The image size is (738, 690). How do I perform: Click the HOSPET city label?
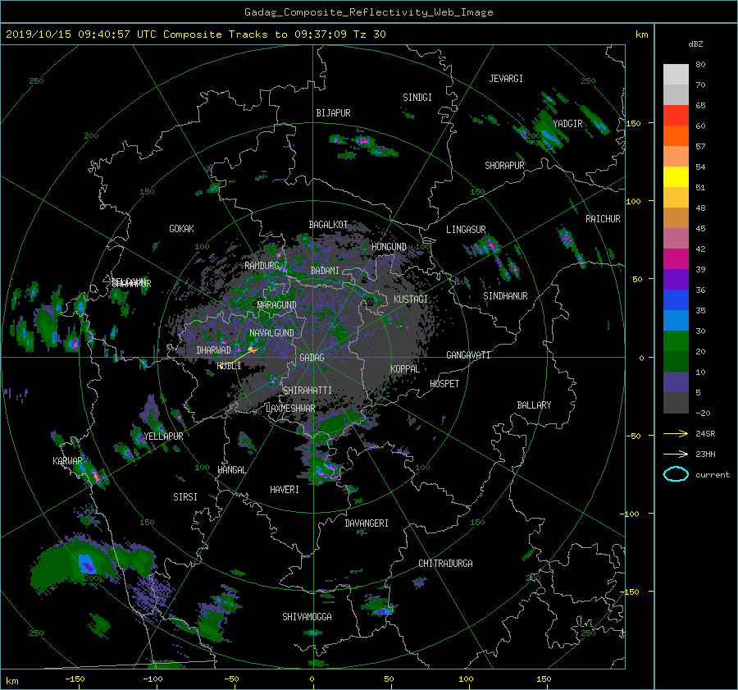pos(444,384)
